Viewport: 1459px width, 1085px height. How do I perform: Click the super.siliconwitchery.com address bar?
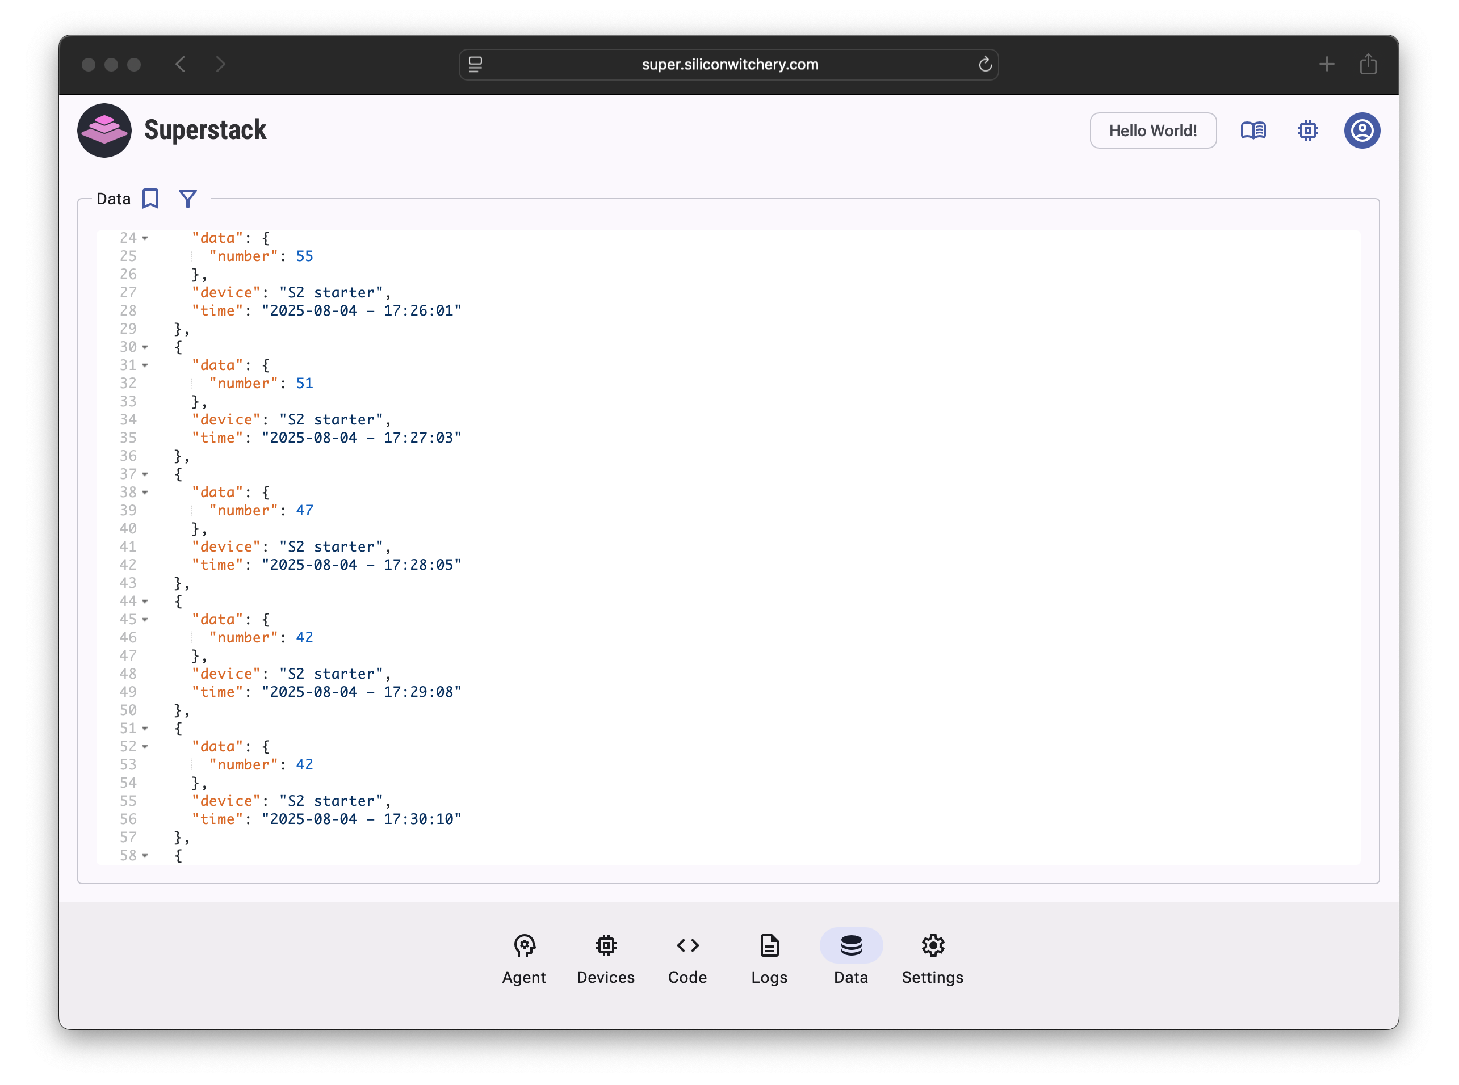pyautogui.click(x=728, y=64)
